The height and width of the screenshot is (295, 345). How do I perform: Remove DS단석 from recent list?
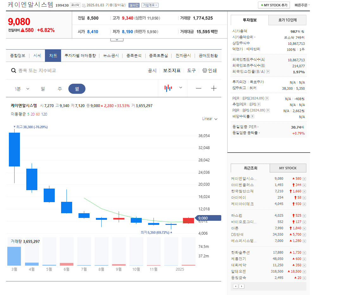pos(304,235)
